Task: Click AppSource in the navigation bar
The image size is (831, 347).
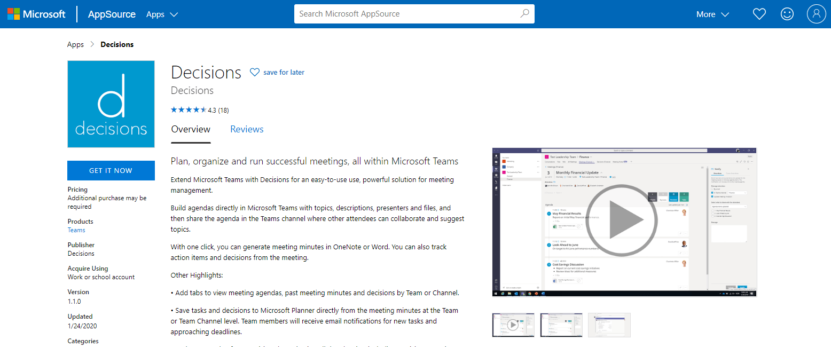Action: pyautogui.click(x=111, y=14)
